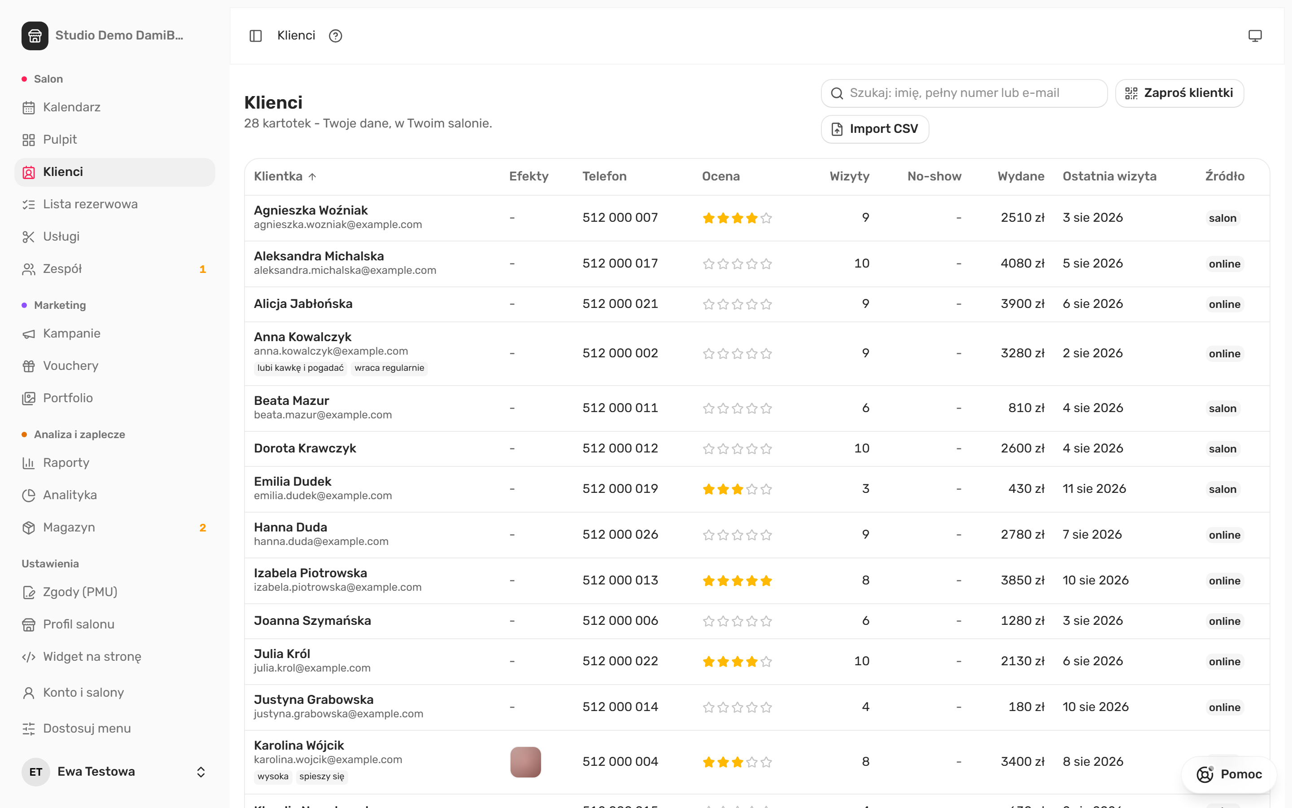Toggle the sidebar panel icon
Viewport: 1292px width, 808px height.
[256, 36]
